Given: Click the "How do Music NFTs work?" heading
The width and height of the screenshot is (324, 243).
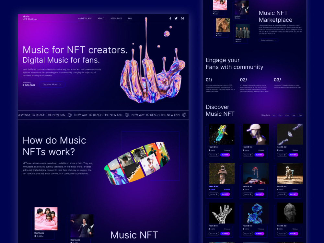Looking at the screenshot, I should [54, 146].
